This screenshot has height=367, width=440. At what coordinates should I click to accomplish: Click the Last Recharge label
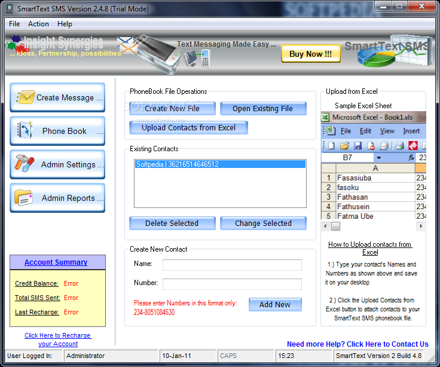[x=37, y=312]
